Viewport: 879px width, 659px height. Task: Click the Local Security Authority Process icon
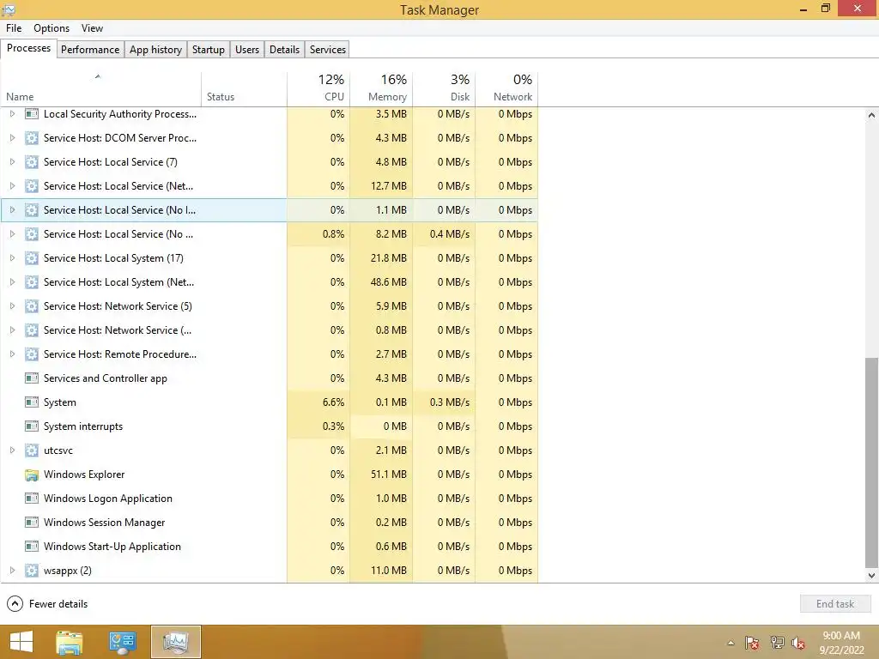32,114
